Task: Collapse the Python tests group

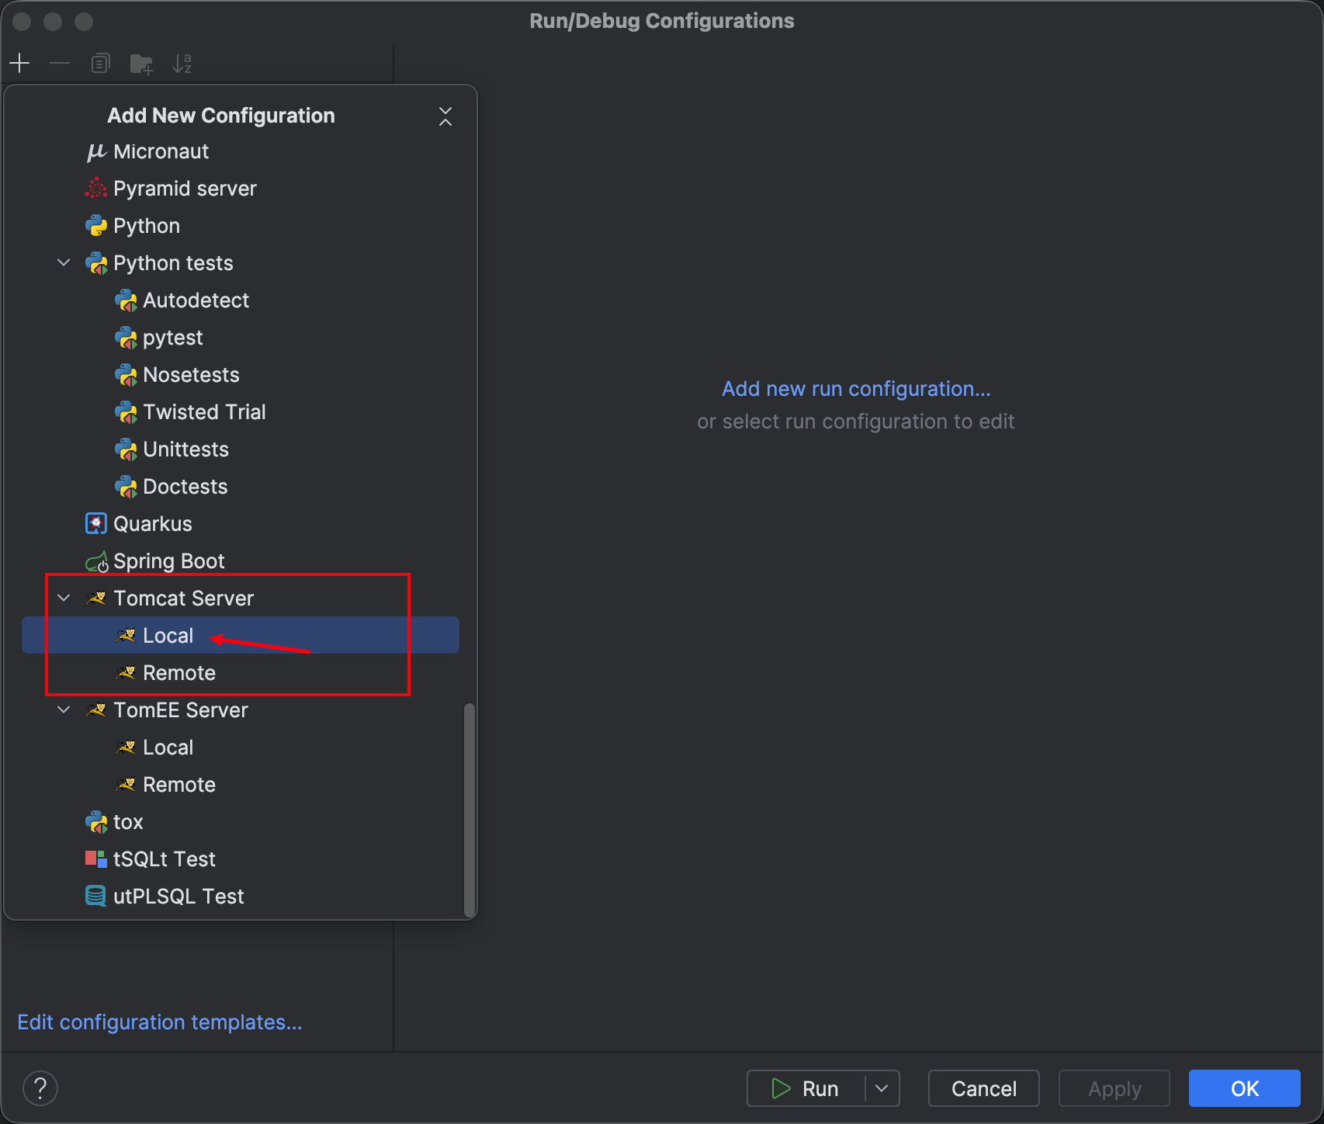Action: [x=64, y=263]
